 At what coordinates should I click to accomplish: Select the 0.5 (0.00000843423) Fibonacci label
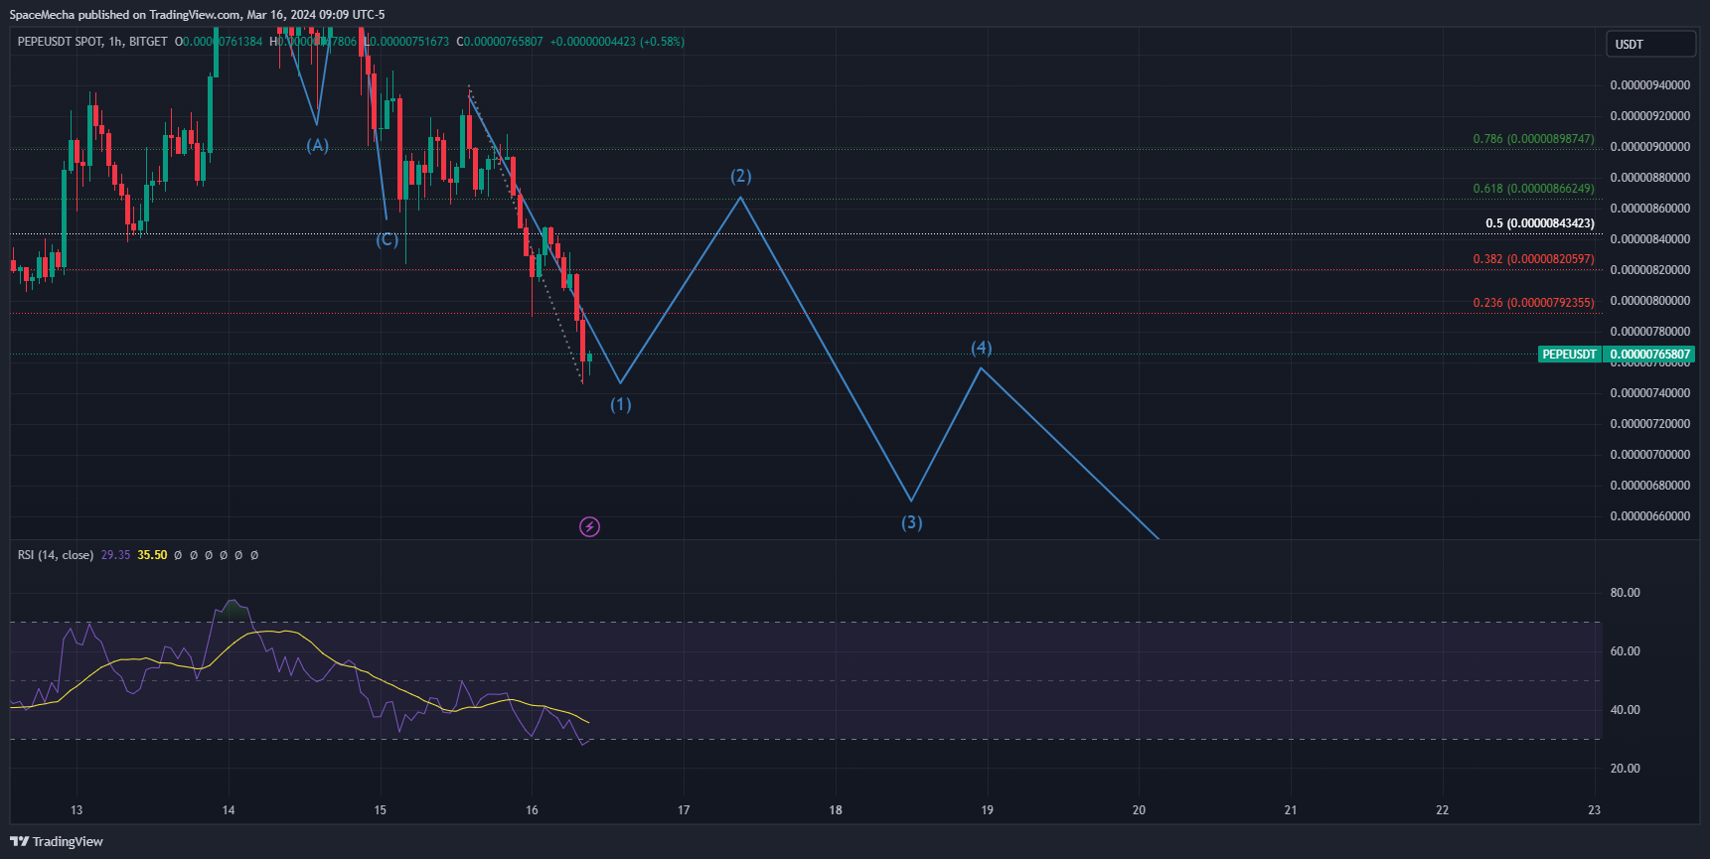click(1540, 223)
